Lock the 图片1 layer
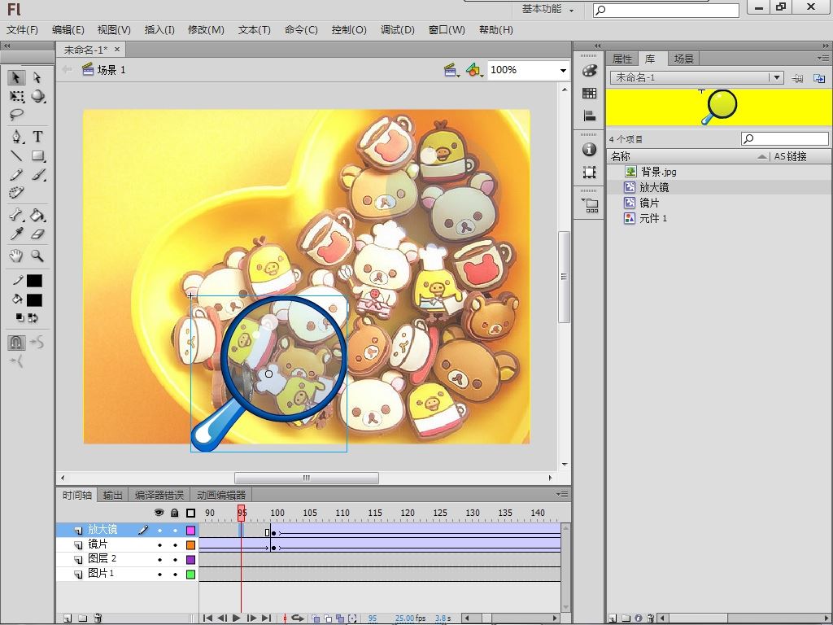The width and height of the screenshot is (833, 625). (175, 575)
